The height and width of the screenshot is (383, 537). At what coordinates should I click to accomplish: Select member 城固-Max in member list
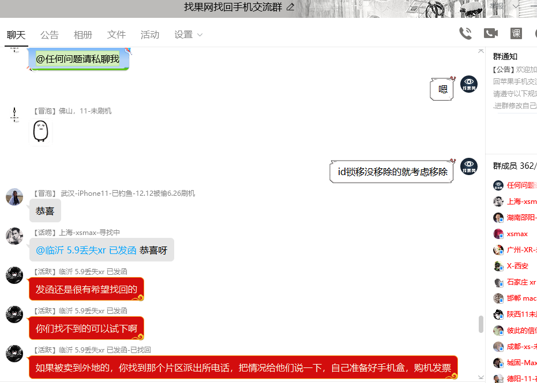515,363
